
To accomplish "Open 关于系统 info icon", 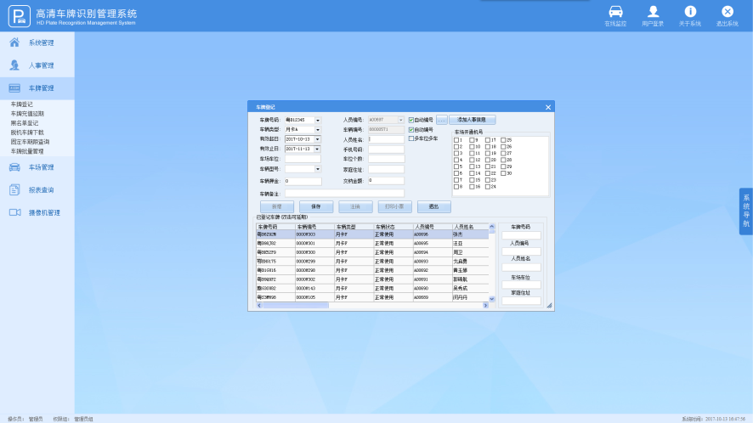I will click(x=690, y=12).
